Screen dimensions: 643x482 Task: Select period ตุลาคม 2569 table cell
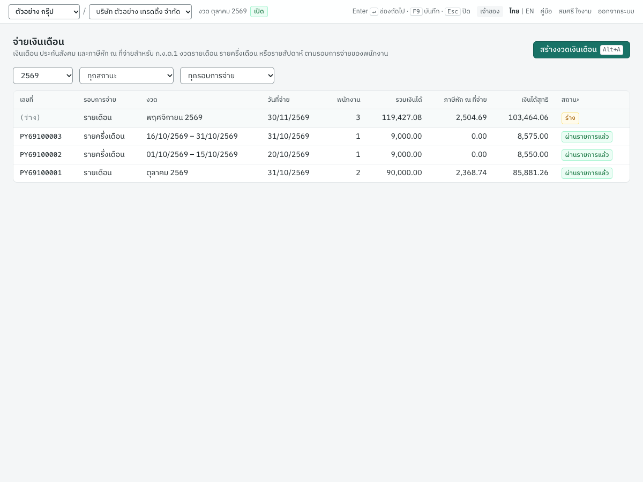(167, 173)
